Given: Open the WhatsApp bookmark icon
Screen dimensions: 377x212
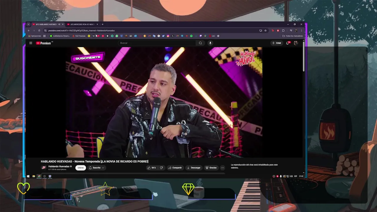Looking at the screenshot, I should 117,36.
